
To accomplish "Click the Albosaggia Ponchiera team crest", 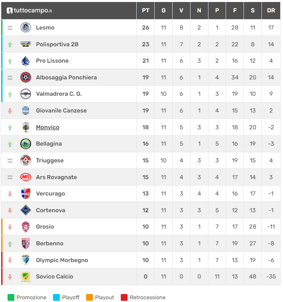I will pyautogui.click(x=26, y=77).
